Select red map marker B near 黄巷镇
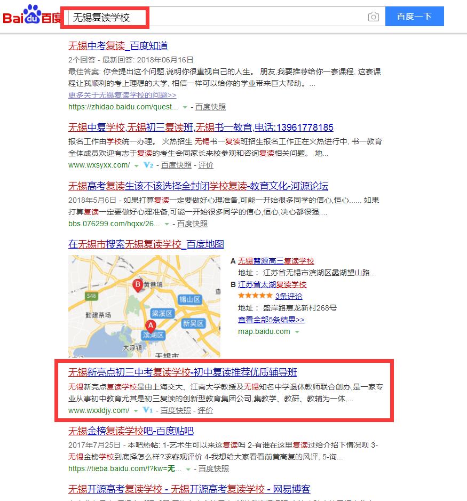Viewport: 467px width, 501px height. coord(137,285)
